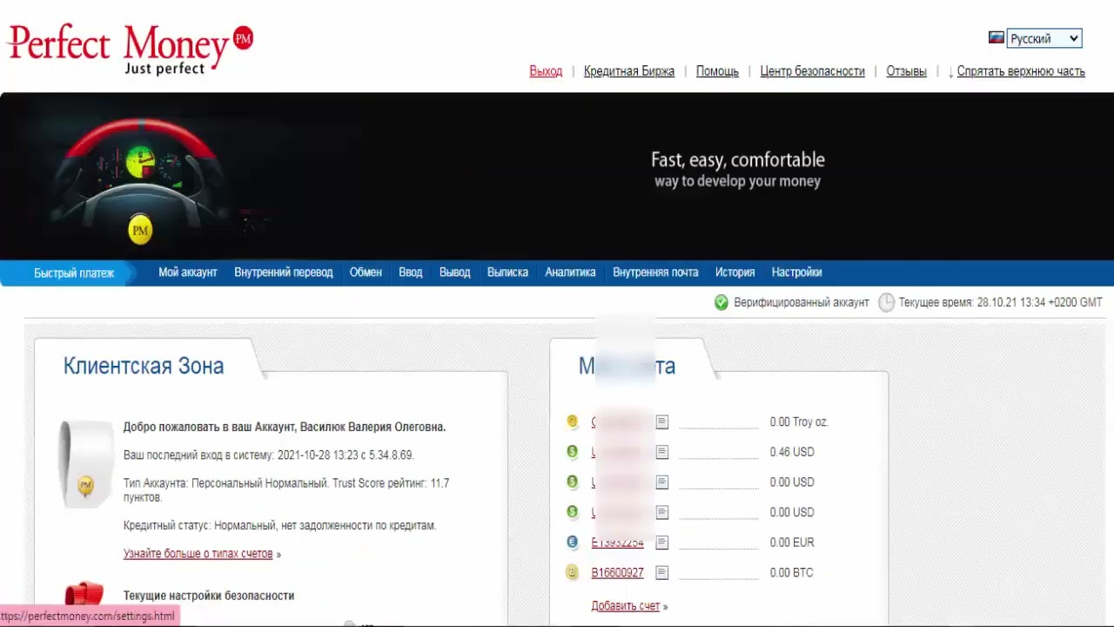Open statement icon for 0.00 BTC account
The height and width of the screenshot is (627, 1114).
pyautogui.click(x=662, y=572)
